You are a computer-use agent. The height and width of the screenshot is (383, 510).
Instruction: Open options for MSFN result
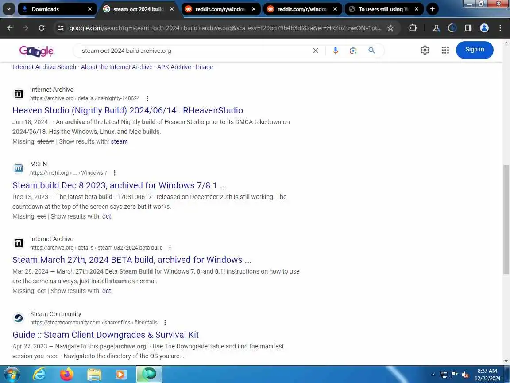click(x=115, y=173)
